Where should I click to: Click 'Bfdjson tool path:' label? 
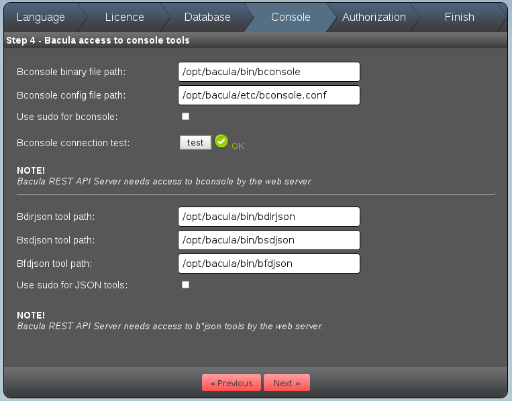[x=54, y=264]
